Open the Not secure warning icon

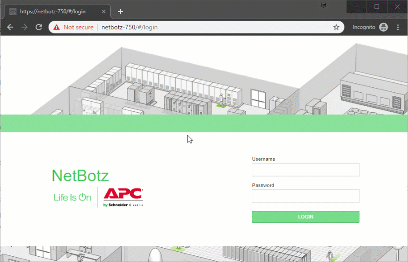point(56,27)
